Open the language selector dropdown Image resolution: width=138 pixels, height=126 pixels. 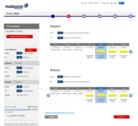pyautogui.click(x=121, y=3)
